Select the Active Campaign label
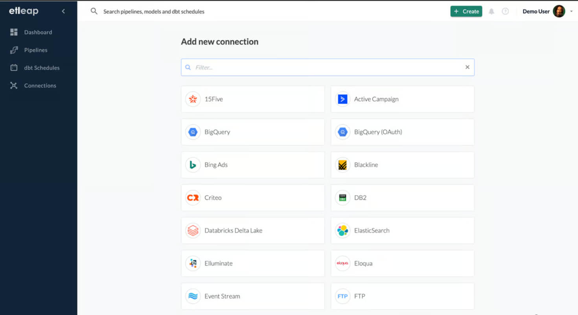The image size is (578, 315). tap(376, 99)
